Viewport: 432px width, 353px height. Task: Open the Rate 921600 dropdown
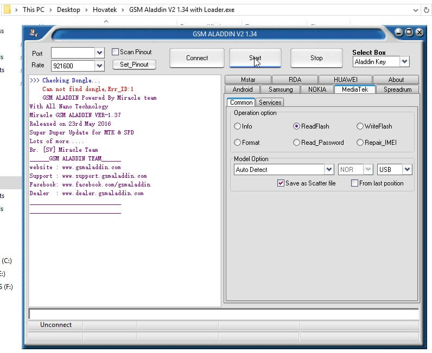coord(99,66)
